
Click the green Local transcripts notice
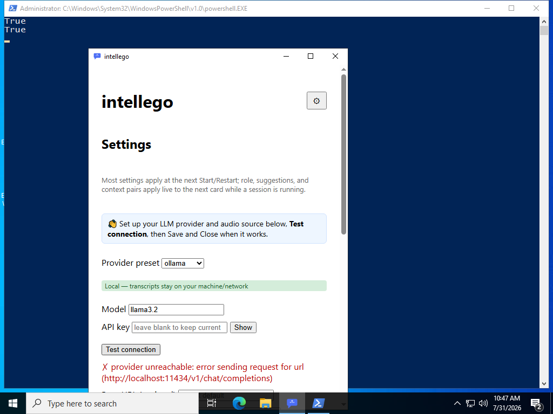[214, 286]
